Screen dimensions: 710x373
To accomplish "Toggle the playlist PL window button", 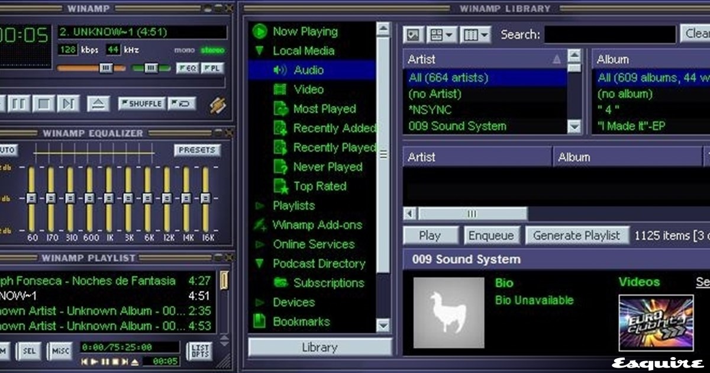I will (x=212, y=69).
